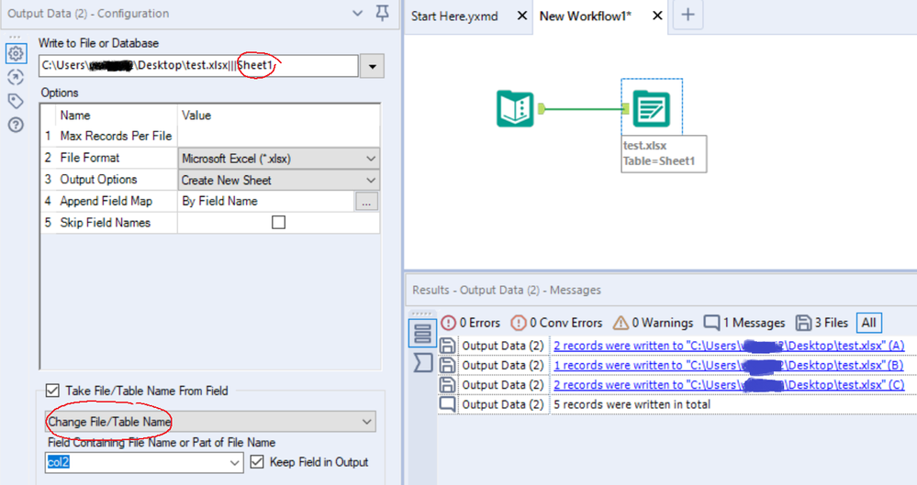Click the Input Data output anchor
The image size is (917, 485).
pyautogui.click(x=541, y=108)
